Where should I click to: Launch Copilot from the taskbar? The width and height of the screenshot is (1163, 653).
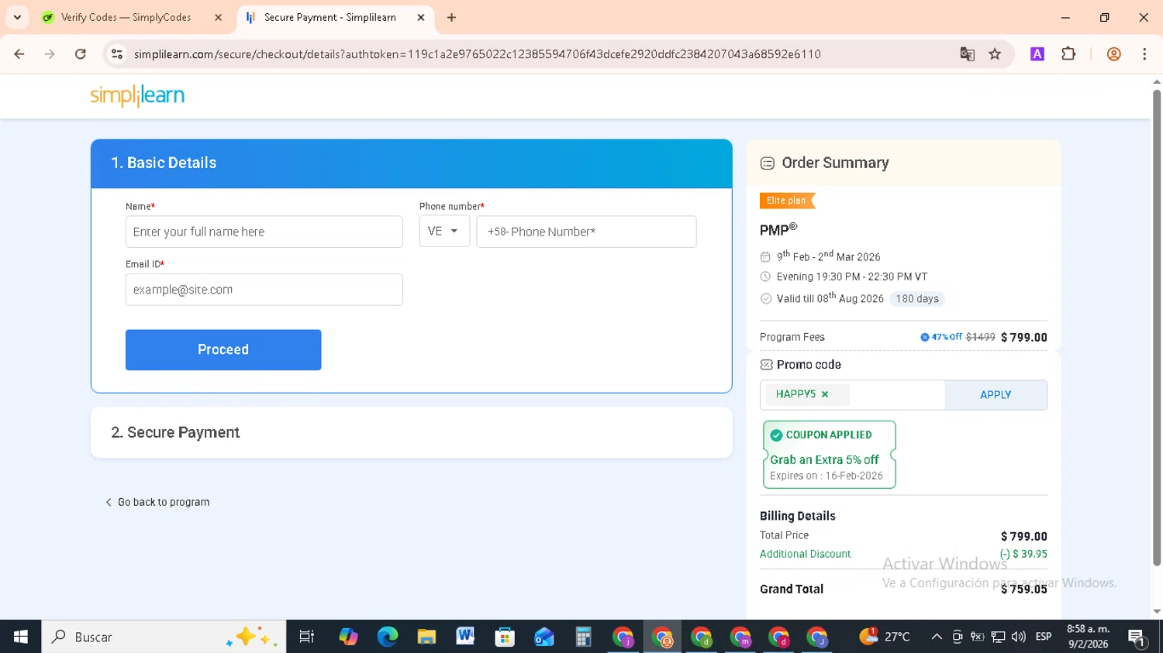[348, 637]
